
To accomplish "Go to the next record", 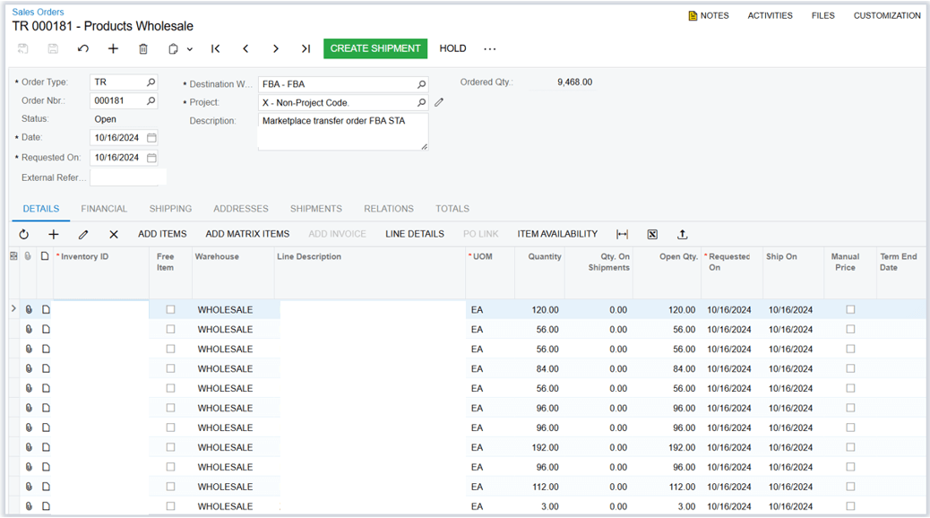I will pyautogui.click(x=276, y=48).
